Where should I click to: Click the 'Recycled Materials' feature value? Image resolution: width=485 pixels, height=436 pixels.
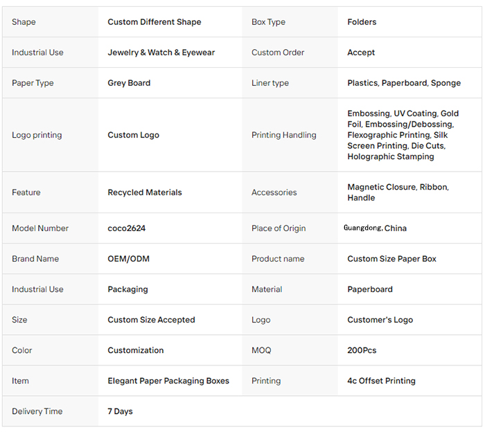(x=145, y=192)
